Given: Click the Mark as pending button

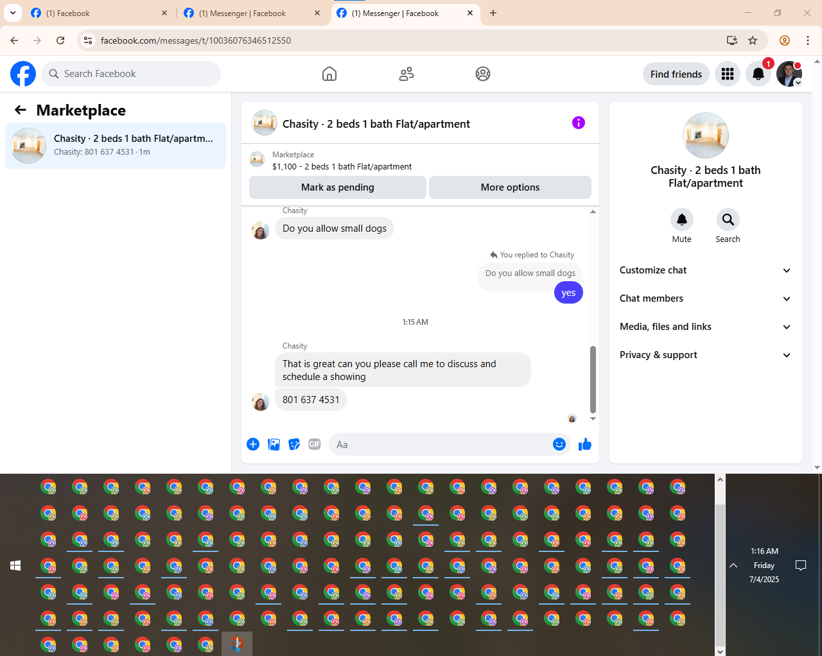Looking at the screenshot, I should (x=337, y=187).
